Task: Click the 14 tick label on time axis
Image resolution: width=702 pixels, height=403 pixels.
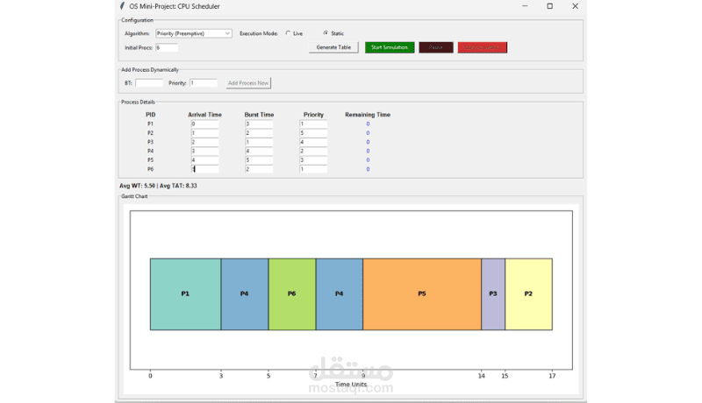Action: click(x=481, y=376)
